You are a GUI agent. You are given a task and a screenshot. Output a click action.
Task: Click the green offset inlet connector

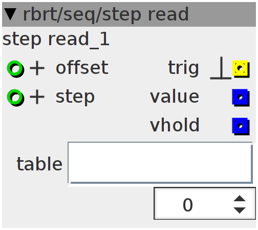[15, 69]
